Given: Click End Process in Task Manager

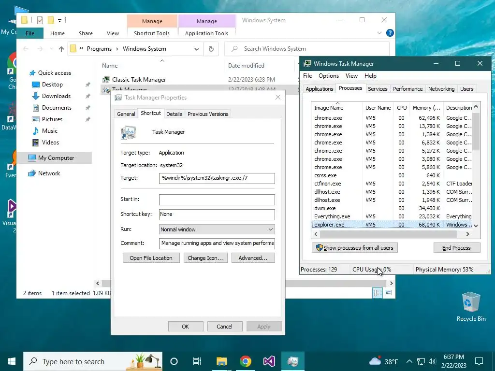Looking at the screenshot, I should coord(456,248).
